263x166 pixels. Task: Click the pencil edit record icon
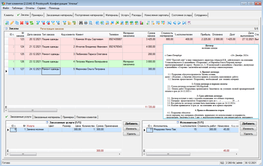click(12, 23)
